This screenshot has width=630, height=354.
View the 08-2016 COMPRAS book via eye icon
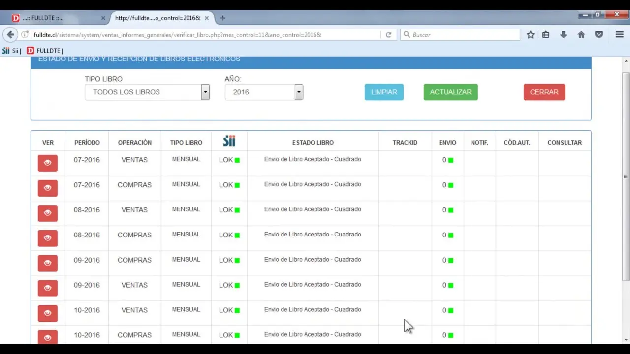(48, 238)
